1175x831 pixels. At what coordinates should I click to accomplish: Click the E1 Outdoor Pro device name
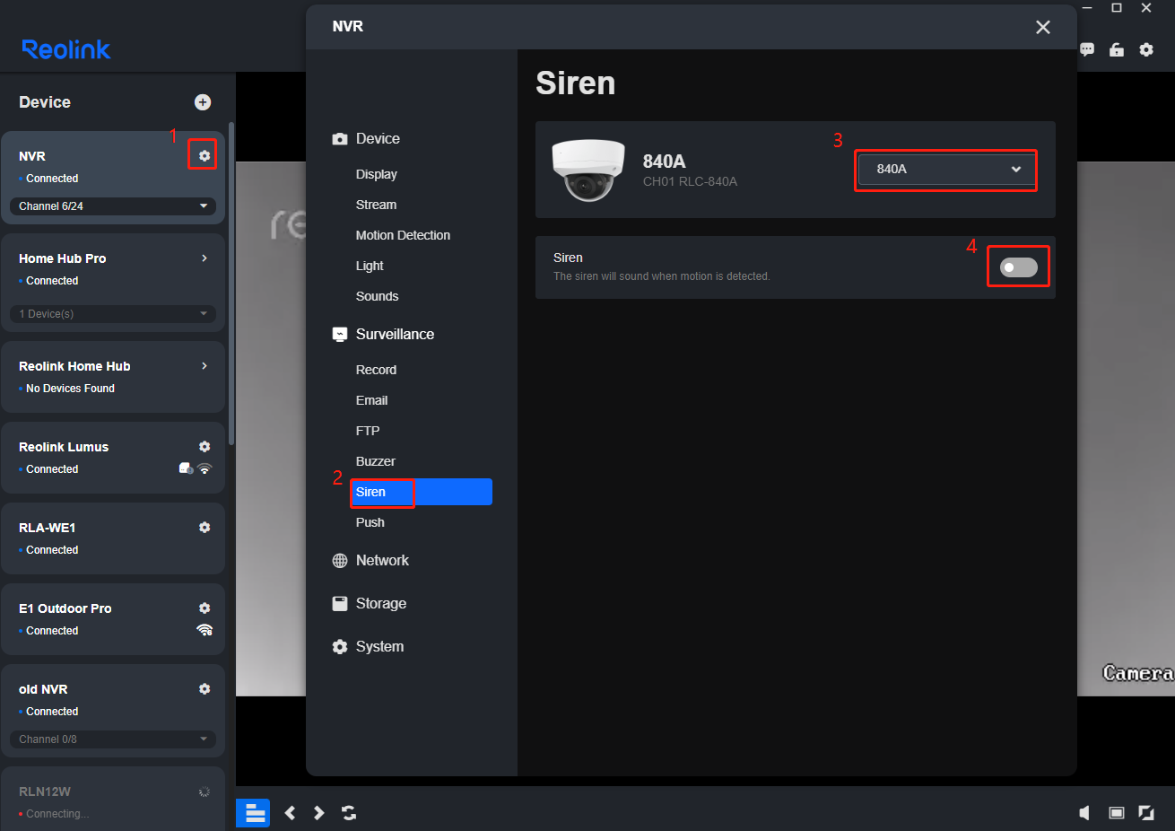[x=65, y=608]
